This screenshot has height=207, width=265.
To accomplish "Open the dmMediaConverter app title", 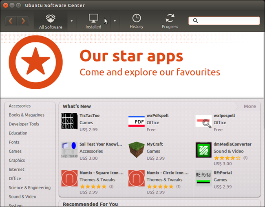I will click(x=232, y=144).
